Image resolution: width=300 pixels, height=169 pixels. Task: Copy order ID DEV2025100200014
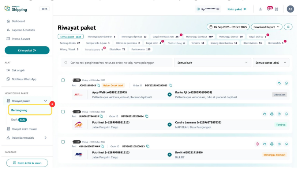[147, 116]
